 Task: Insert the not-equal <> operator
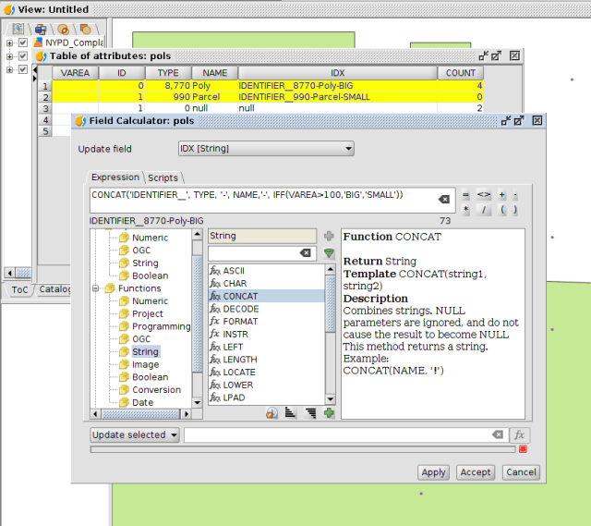pyautogui.click(x=484, y=195)
